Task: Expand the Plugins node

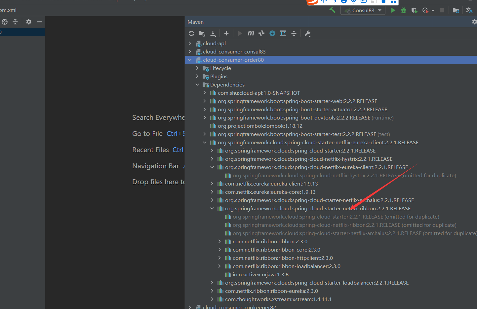Action: [x=197, y=76]
